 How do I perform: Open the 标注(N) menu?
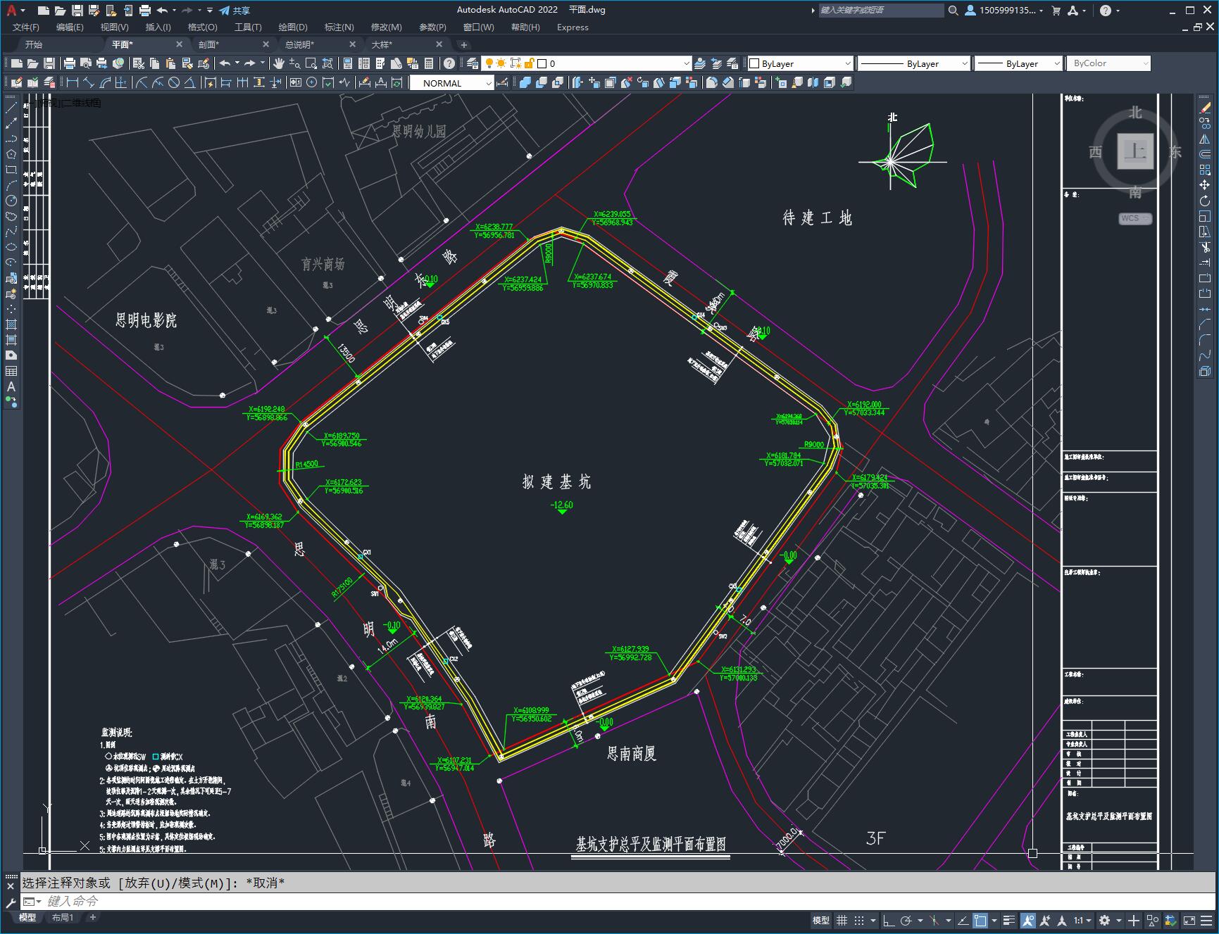coord(339,27)
